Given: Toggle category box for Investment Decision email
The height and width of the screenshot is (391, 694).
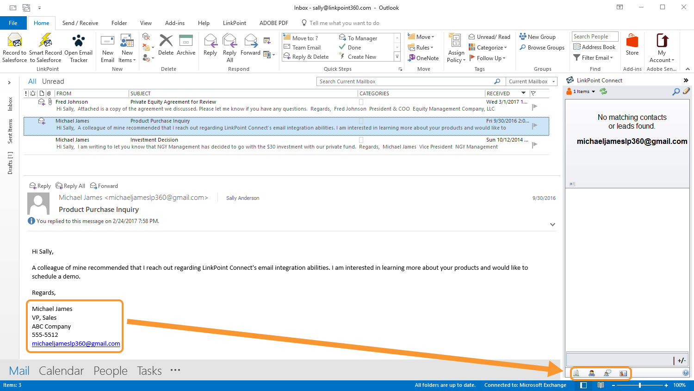Looking at the screenshot, I should [361, 140].
